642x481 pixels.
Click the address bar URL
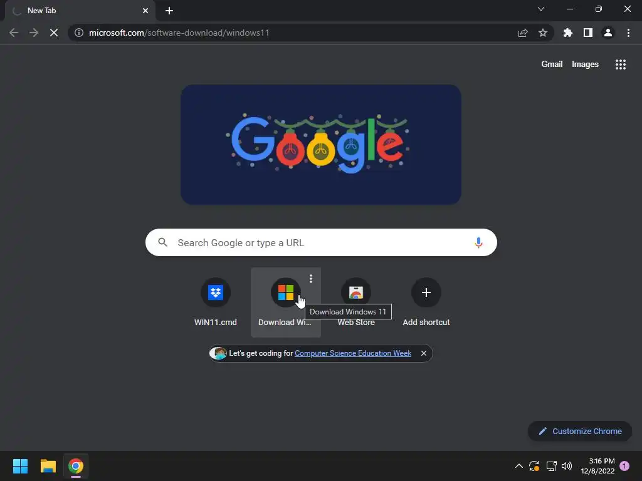tap(179, 33)
